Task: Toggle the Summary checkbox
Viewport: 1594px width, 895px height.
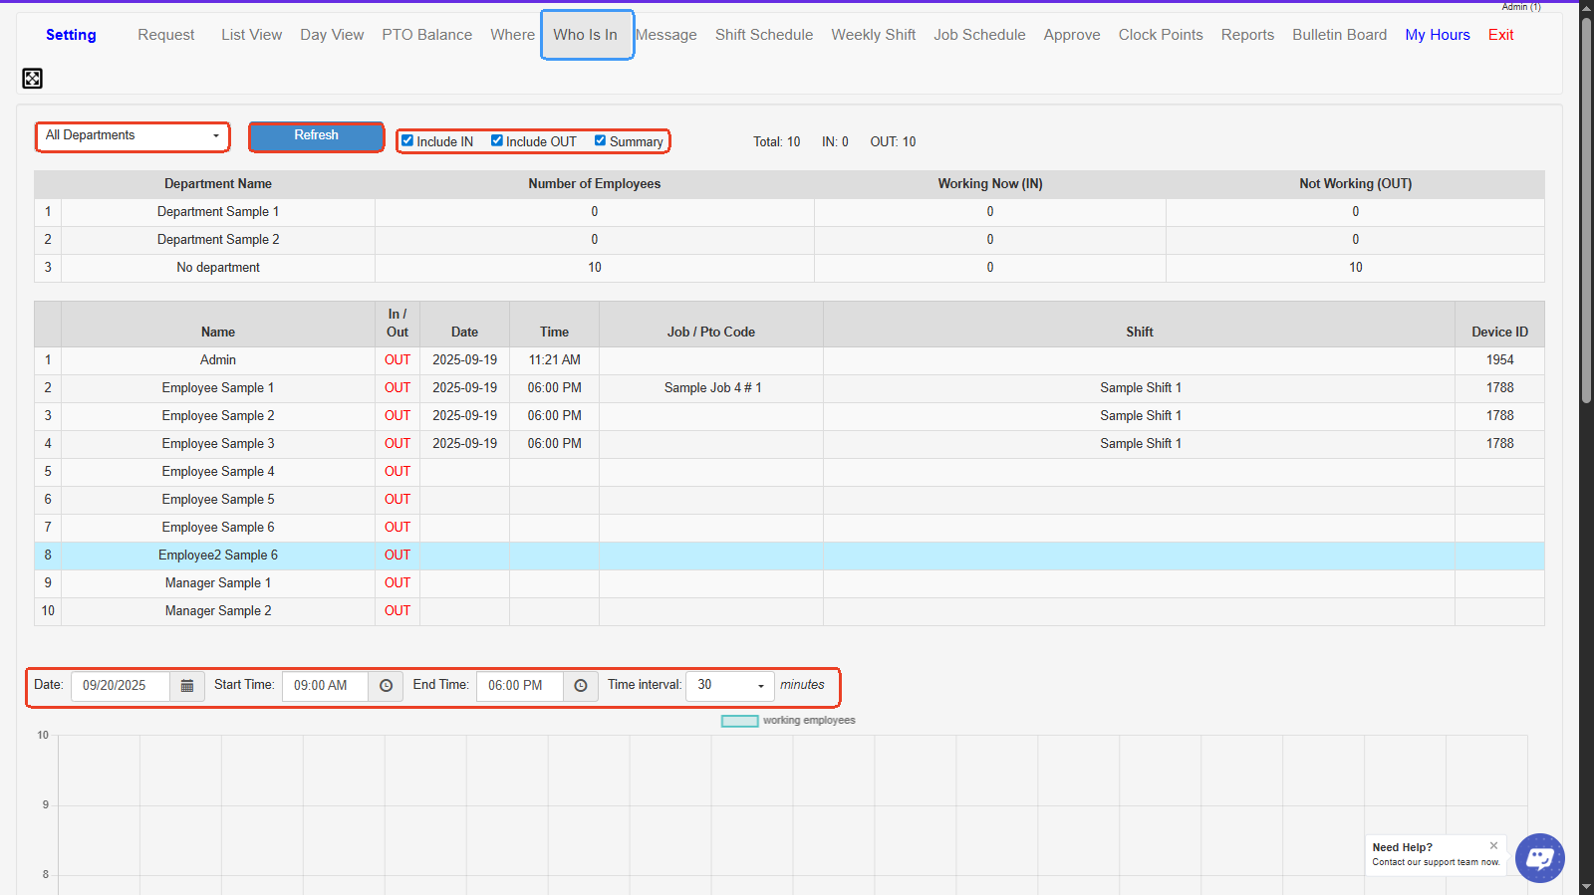Action: [x=601, y=141]
